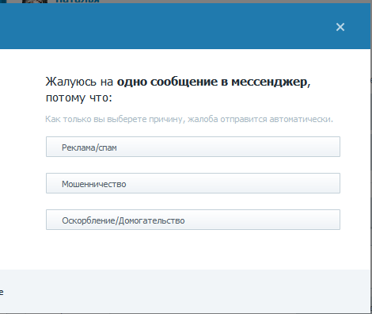Click the heading "одно сообщение в мессенджер"
The image size is (372, 314).
pyautogui.click(x=212, y=82)
